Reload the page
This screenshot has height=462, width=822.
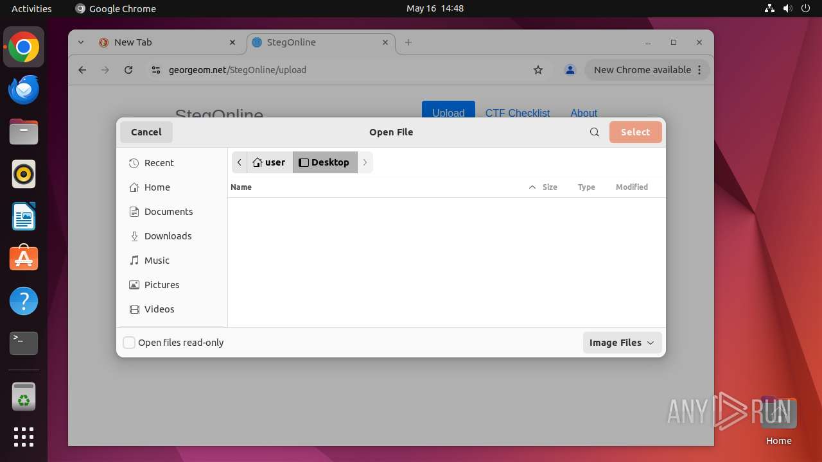(x=128, y=70)
